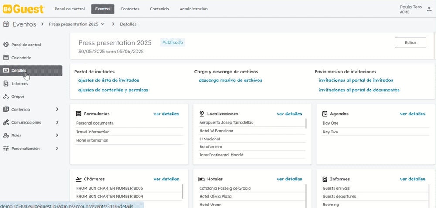The width and height of the screenshot is (436, 208).
Task: Switch to the Contenido top tab
Action: point(159,9)
